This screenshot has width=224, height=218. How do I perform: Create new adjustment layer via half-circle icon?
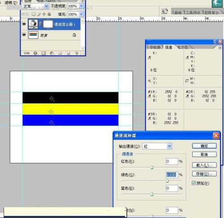click(52, 53)
